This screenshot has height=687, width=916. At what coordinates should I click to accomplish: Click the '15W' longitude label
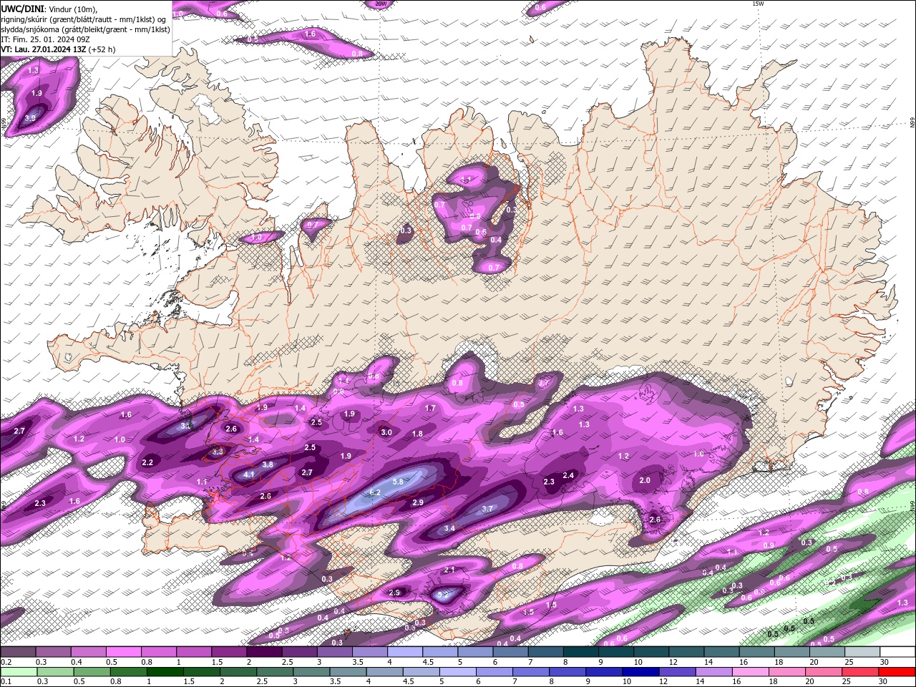tap(758, 4)
